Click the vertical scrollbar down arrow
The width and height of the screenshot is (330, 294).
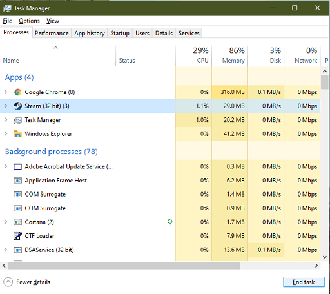tap(325, 257)
